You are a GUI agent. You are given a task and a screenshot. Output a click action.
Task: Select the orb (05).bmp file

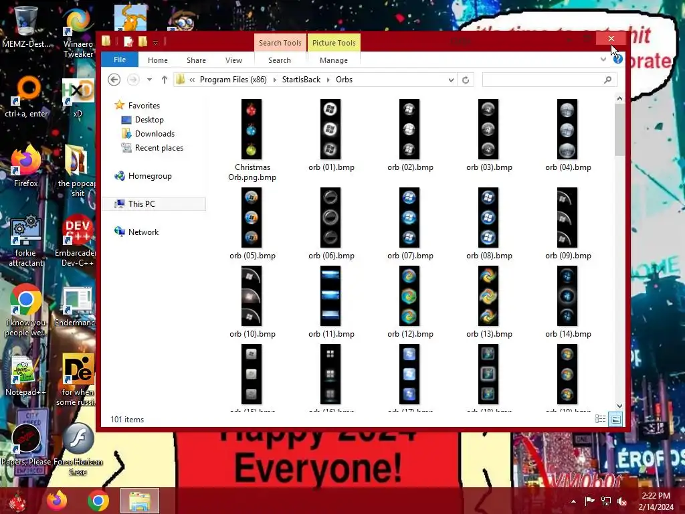point(252,224)
